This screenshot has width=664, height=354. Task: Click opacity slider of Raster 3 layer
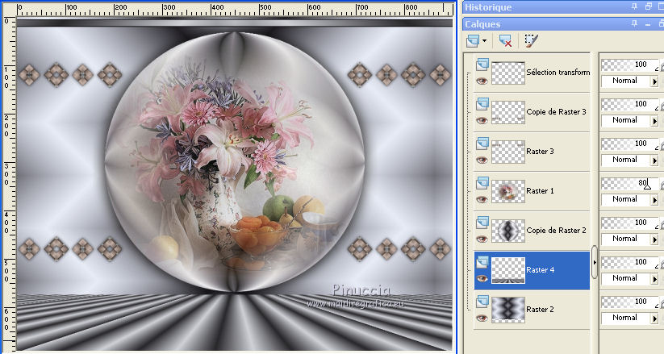pyautogui.click(x=629, y=144)
